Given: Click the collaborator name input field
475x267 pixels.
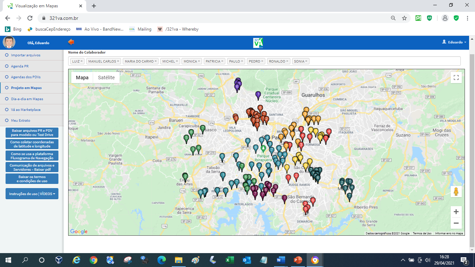Looking at the screenshot, I should (383, 61).
